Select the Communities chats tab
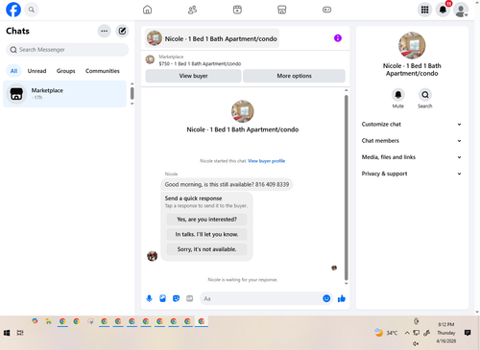 click(103, 71)
